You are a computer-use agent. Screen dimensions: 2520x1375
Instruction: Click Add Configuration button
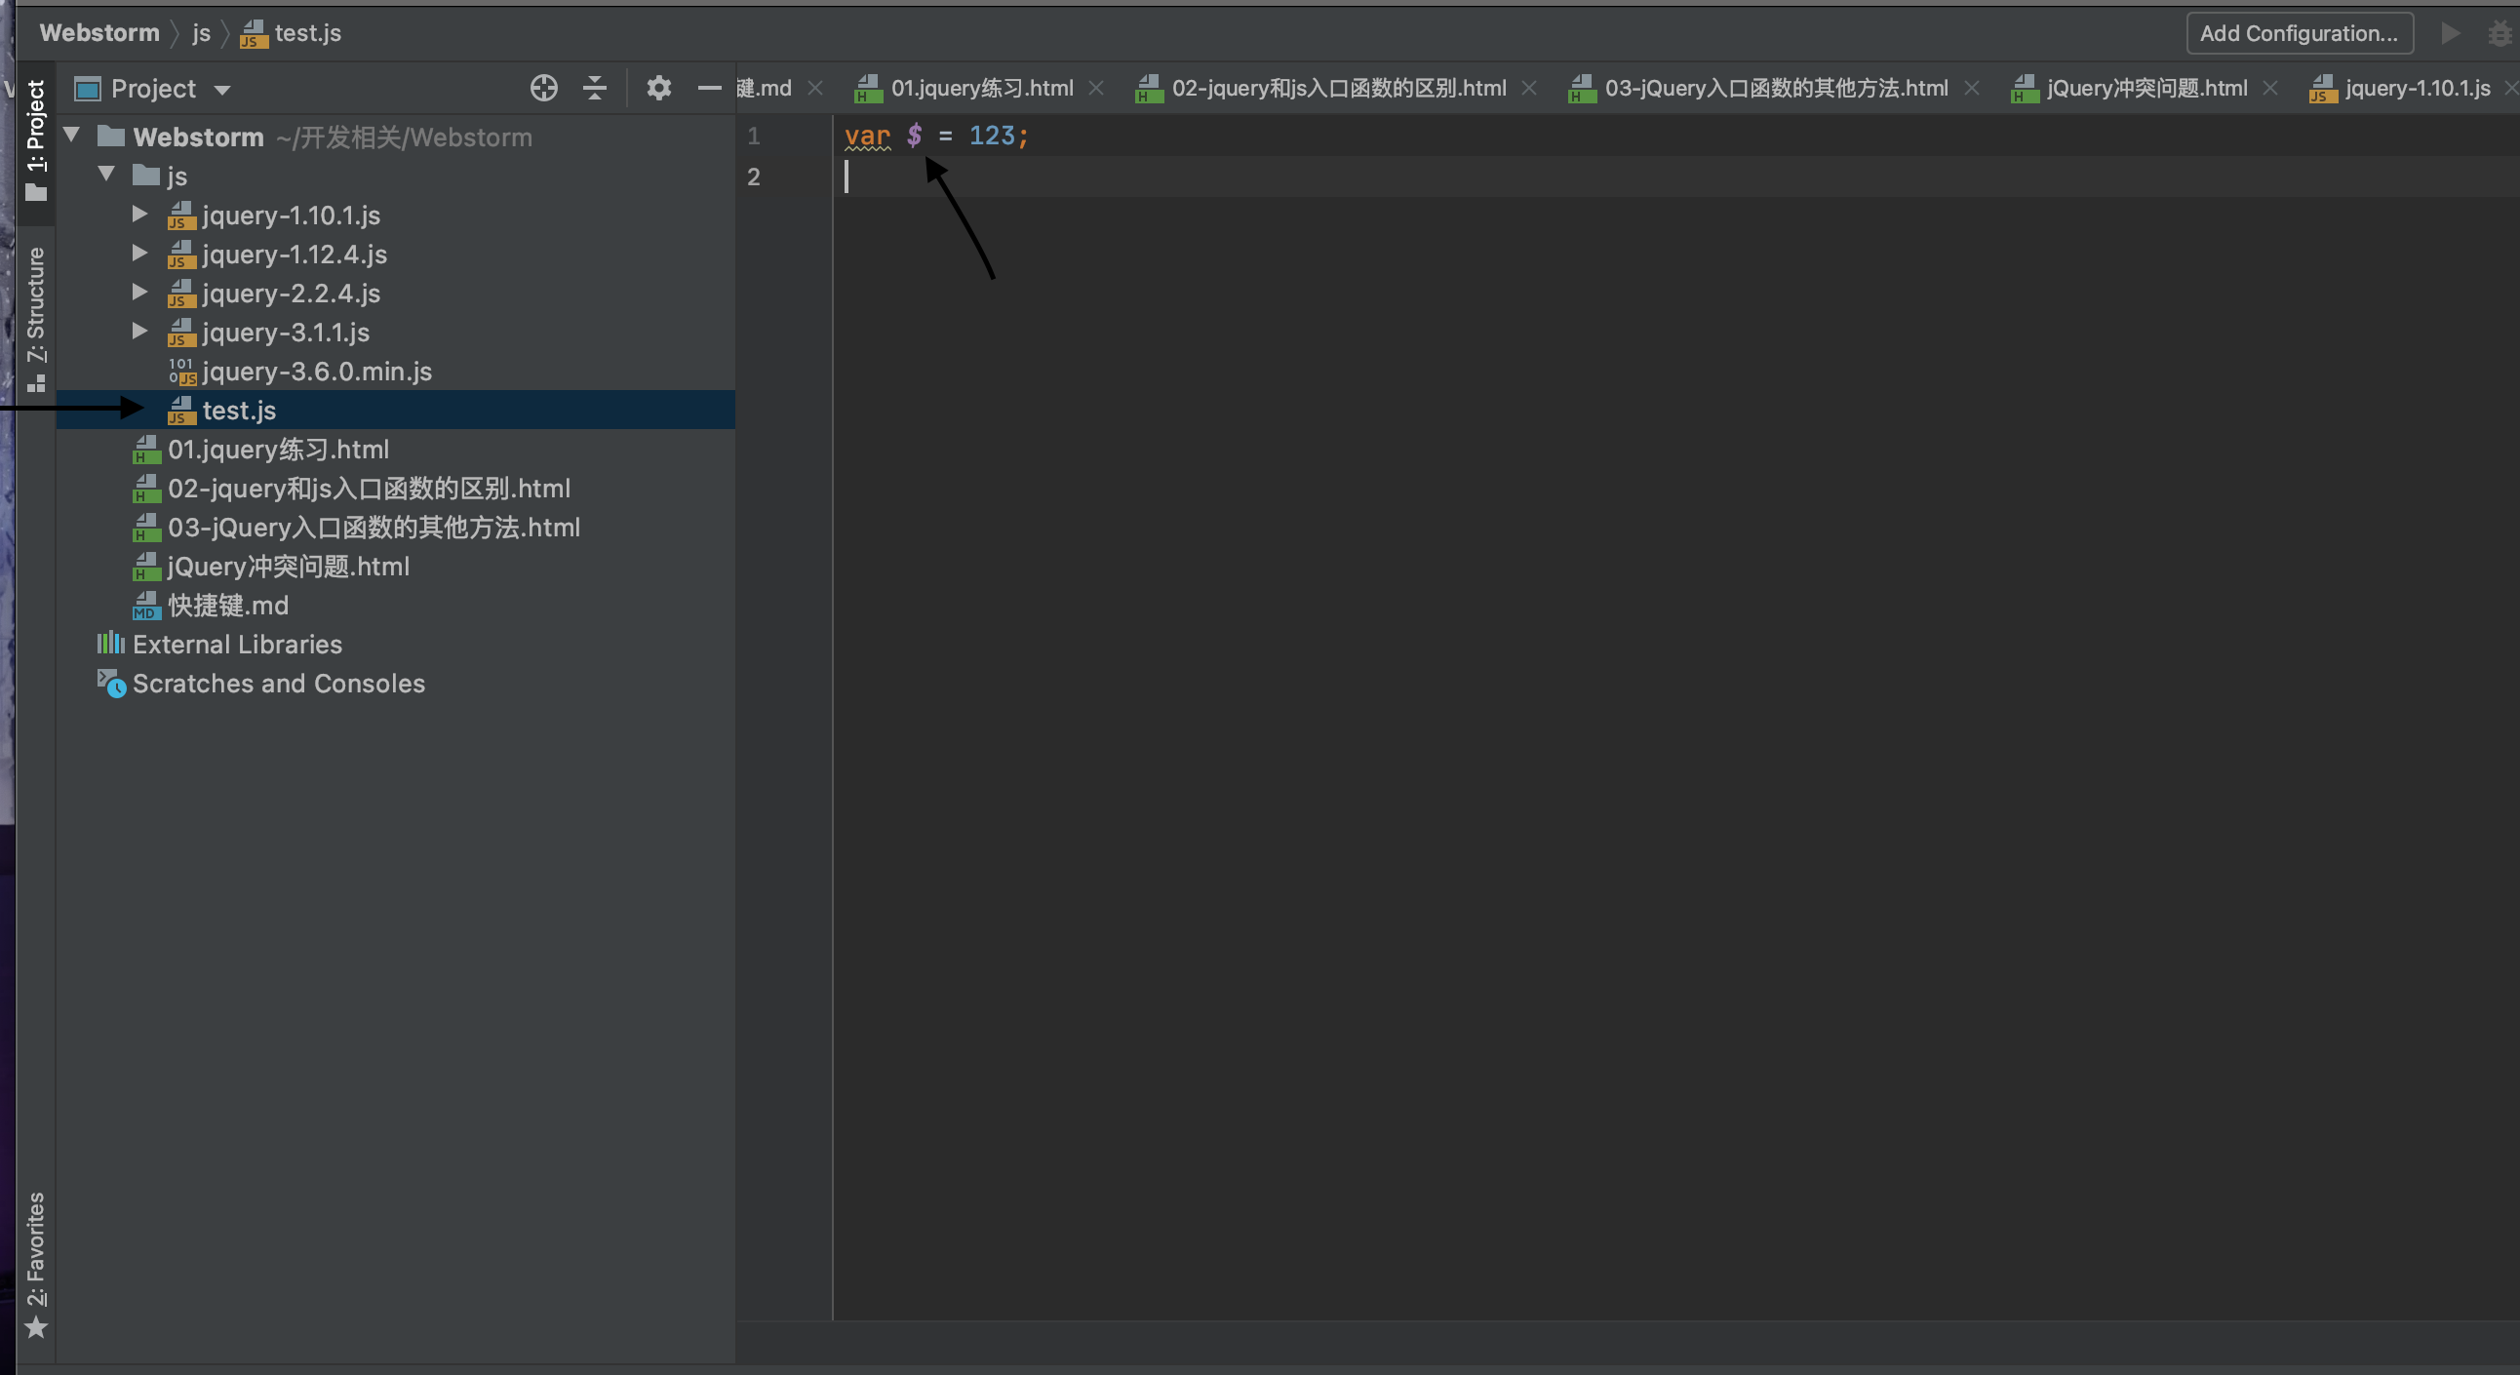click(2299, 33)
